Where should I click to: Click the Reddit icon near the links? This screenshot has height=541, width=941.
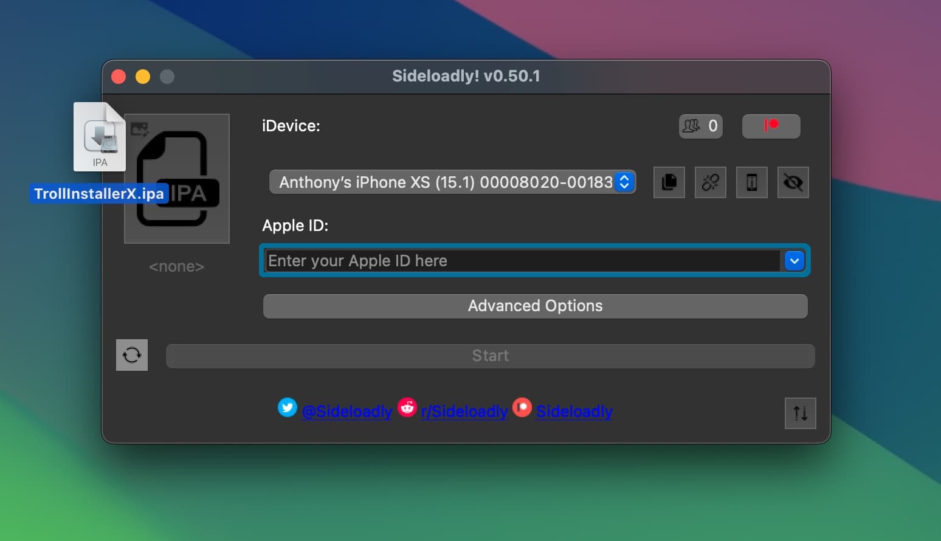click(407, 408)
